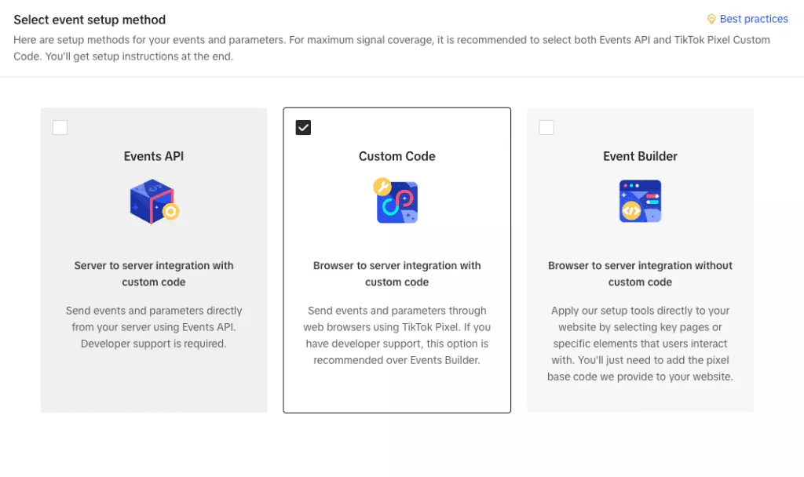Check the Events API checkbox
The height and width of the screenshot is (477, 804).
[x=60, y=127]
